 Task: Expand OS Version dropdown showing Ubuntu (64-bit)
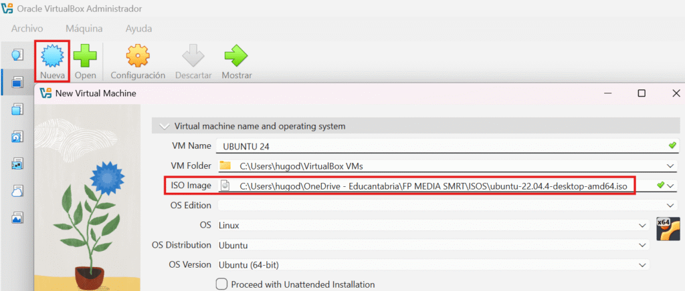(x=642, y=265)
